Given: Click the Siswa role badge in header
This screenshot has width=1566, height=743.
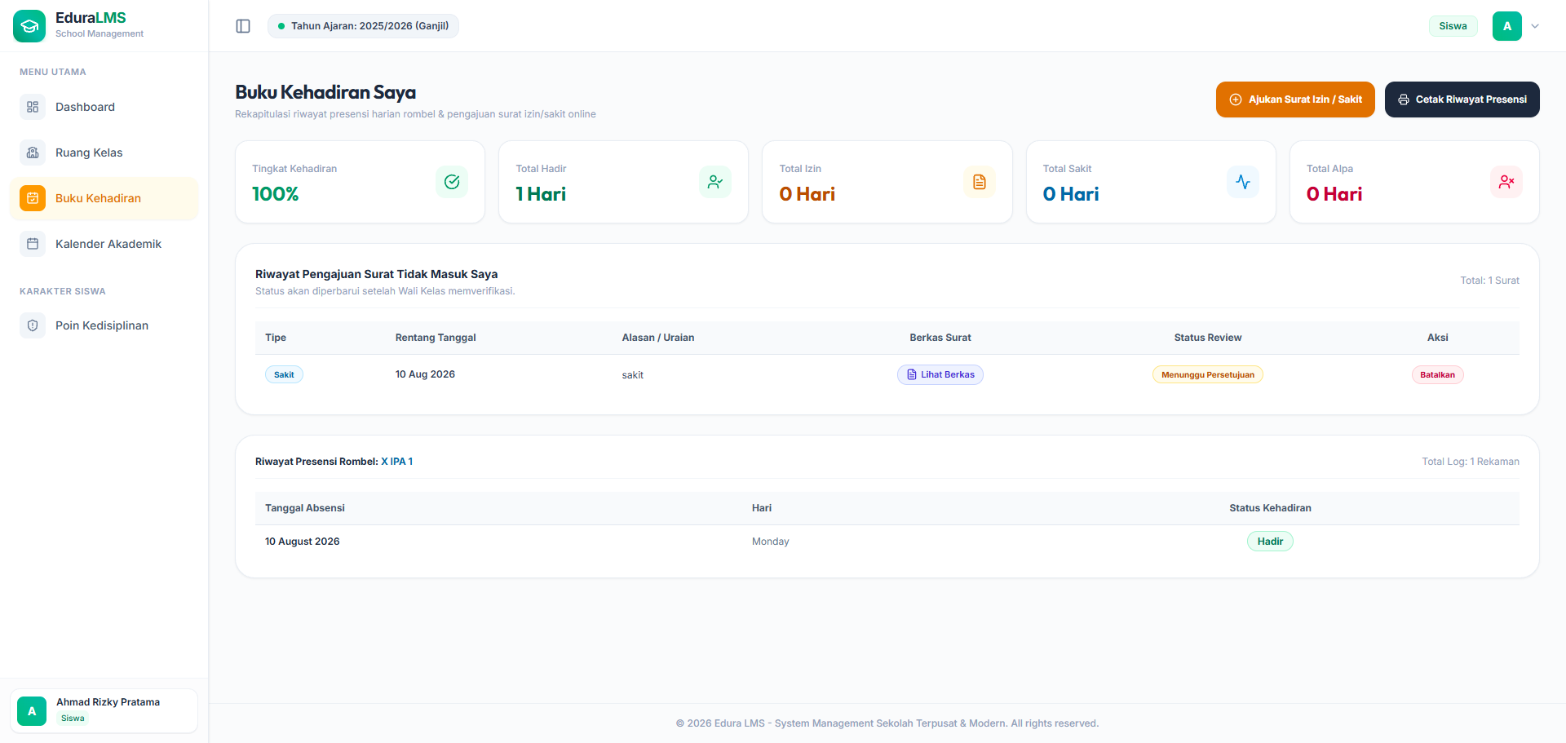Looking at the screenshot, I should pos(1453,26).
